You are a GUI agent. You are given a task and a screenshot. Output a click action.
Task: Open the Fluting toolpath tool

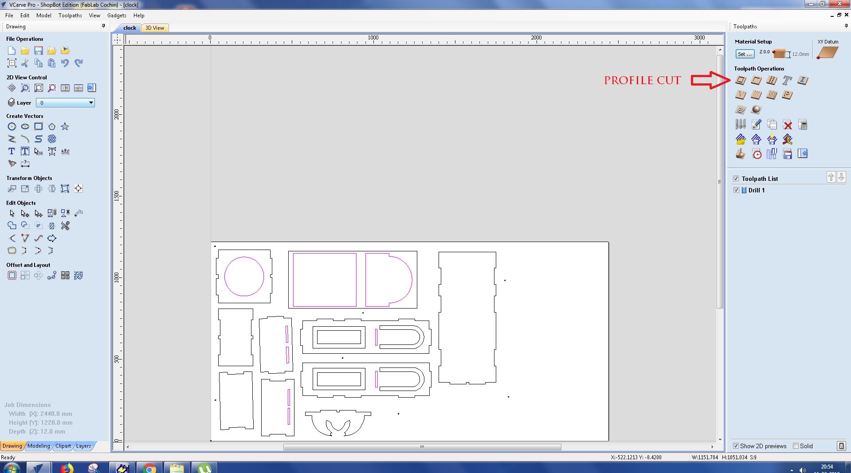(756, 95)
